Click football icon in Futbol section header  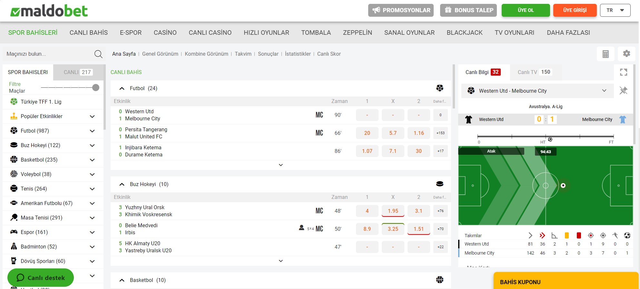[x=440, y=88]
